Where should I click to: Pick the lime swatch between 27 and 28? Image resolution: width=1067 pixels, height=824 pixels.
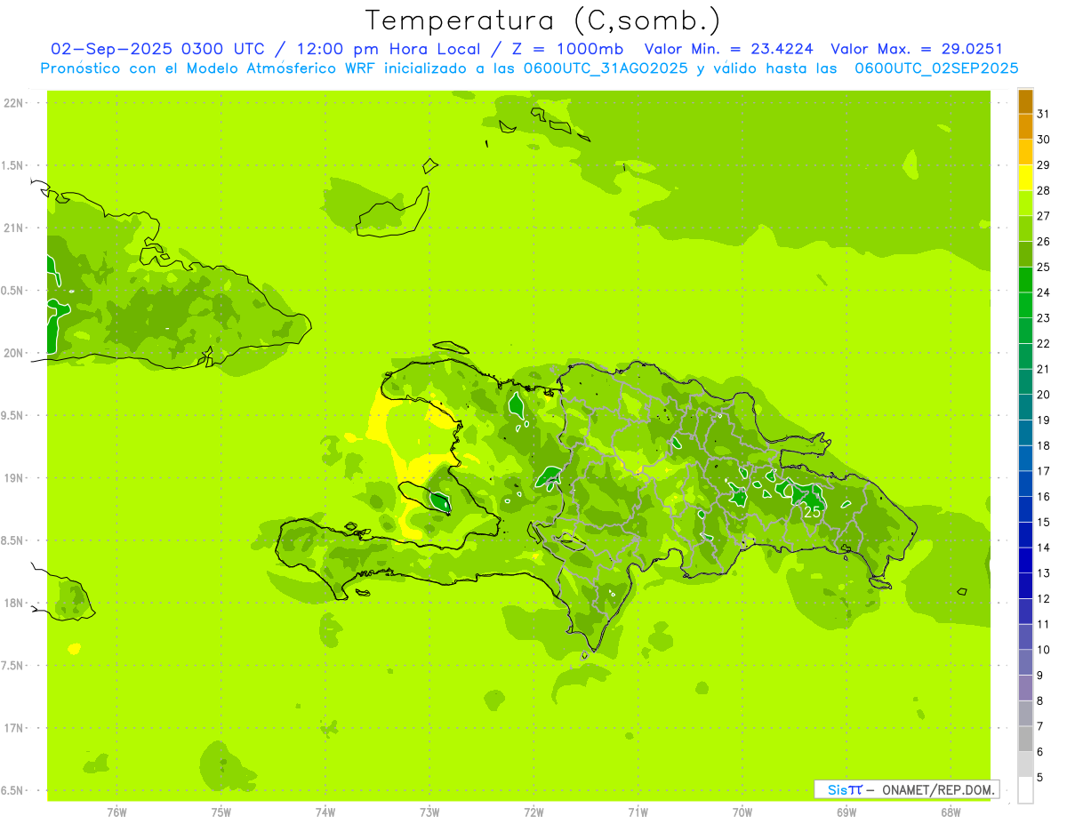point(1025,203)
